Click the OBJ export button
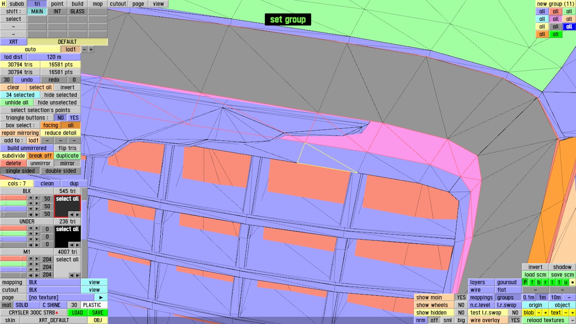 click(98, 320)
